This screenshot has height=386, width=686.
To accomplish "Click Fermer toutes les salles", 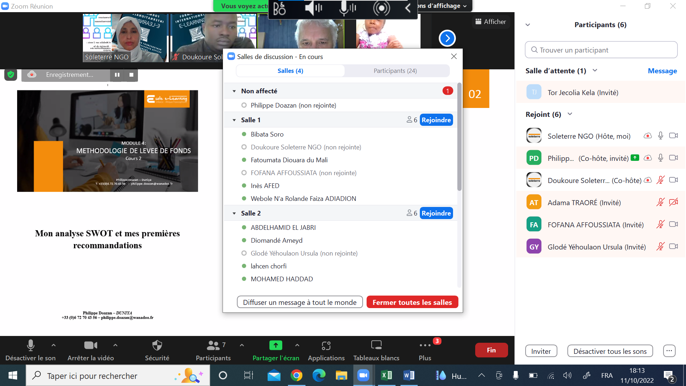I will 412,302.
